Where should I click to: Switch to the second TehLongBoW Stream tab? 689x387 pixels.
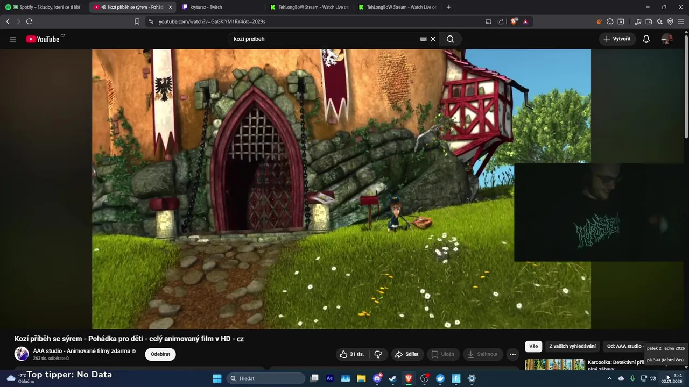398,7
